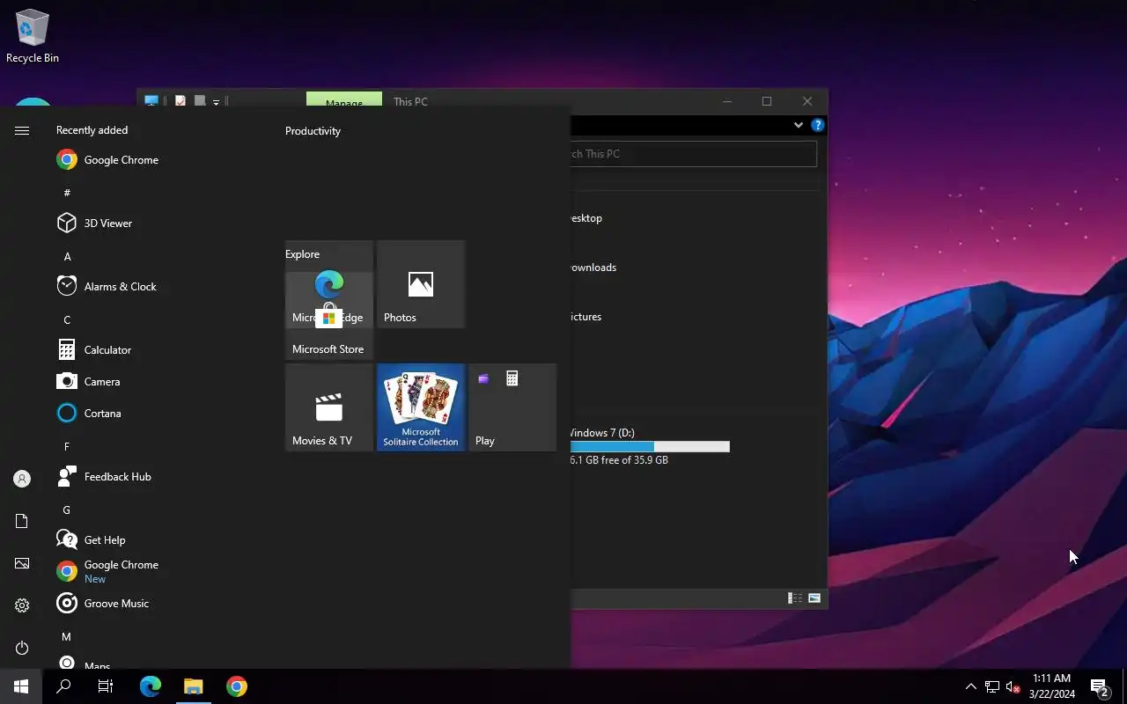
Task: Open the Power options button
Action: tap(22, 648)
